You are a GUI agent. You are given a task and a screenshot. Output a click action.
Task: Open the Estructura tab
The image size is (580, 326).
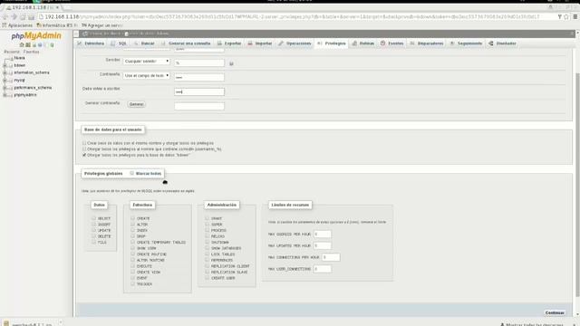pos(91,43)
